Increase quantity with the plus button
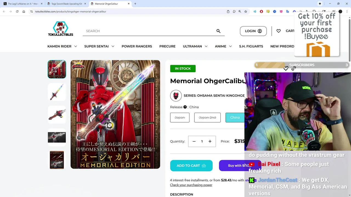 [x=210, y=141]
